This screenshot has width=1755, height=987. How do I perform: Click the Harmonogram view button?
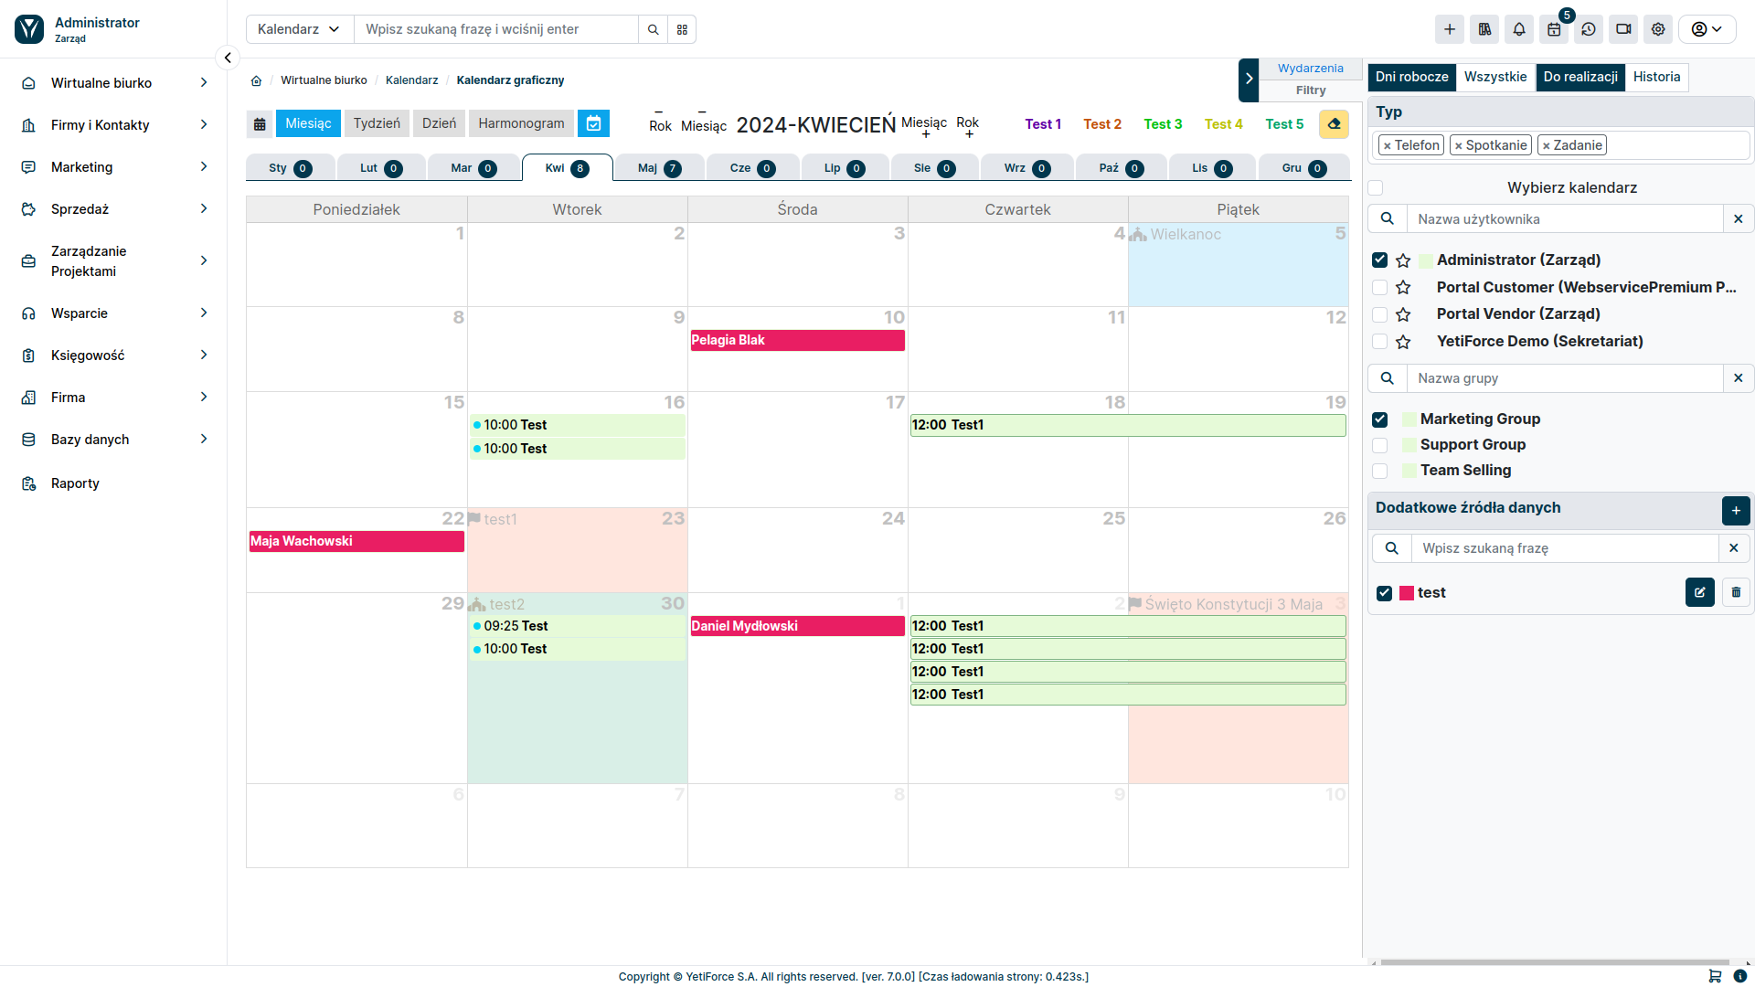coord(521,123)
